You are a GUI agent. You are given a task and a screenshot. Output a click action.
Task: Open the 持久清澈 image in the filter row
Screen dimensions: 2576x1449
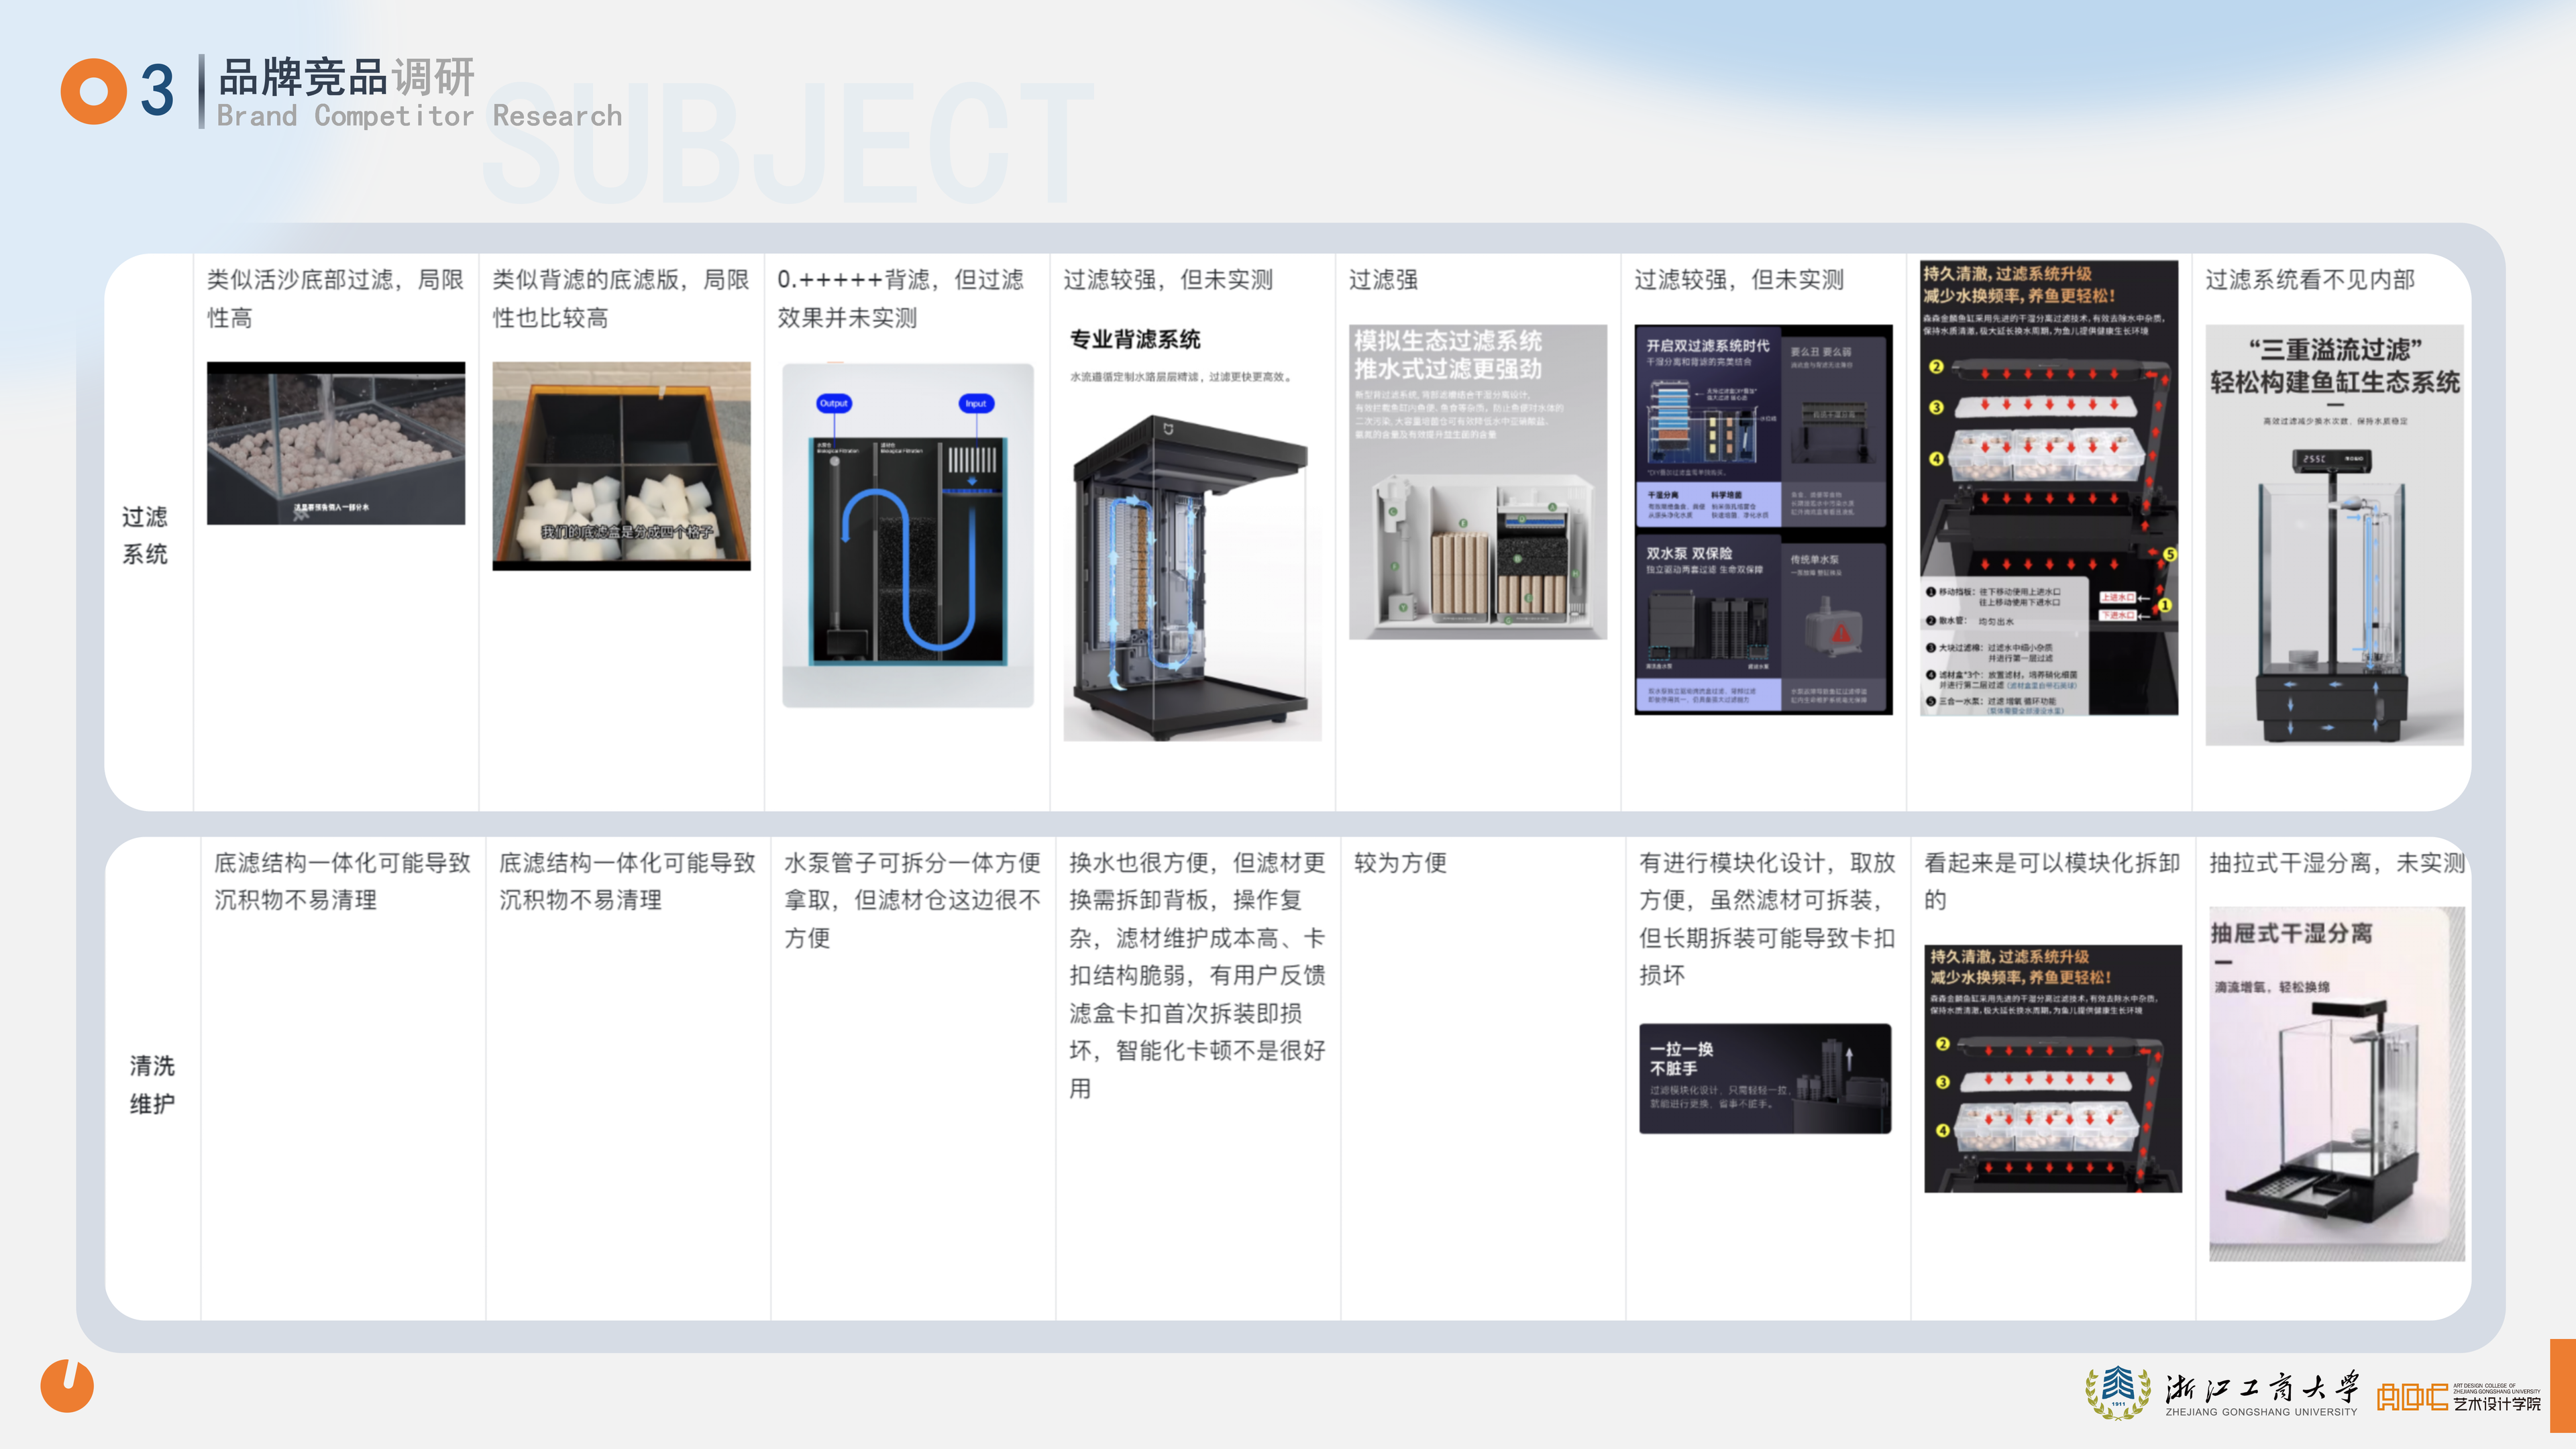coord(2049,488)
